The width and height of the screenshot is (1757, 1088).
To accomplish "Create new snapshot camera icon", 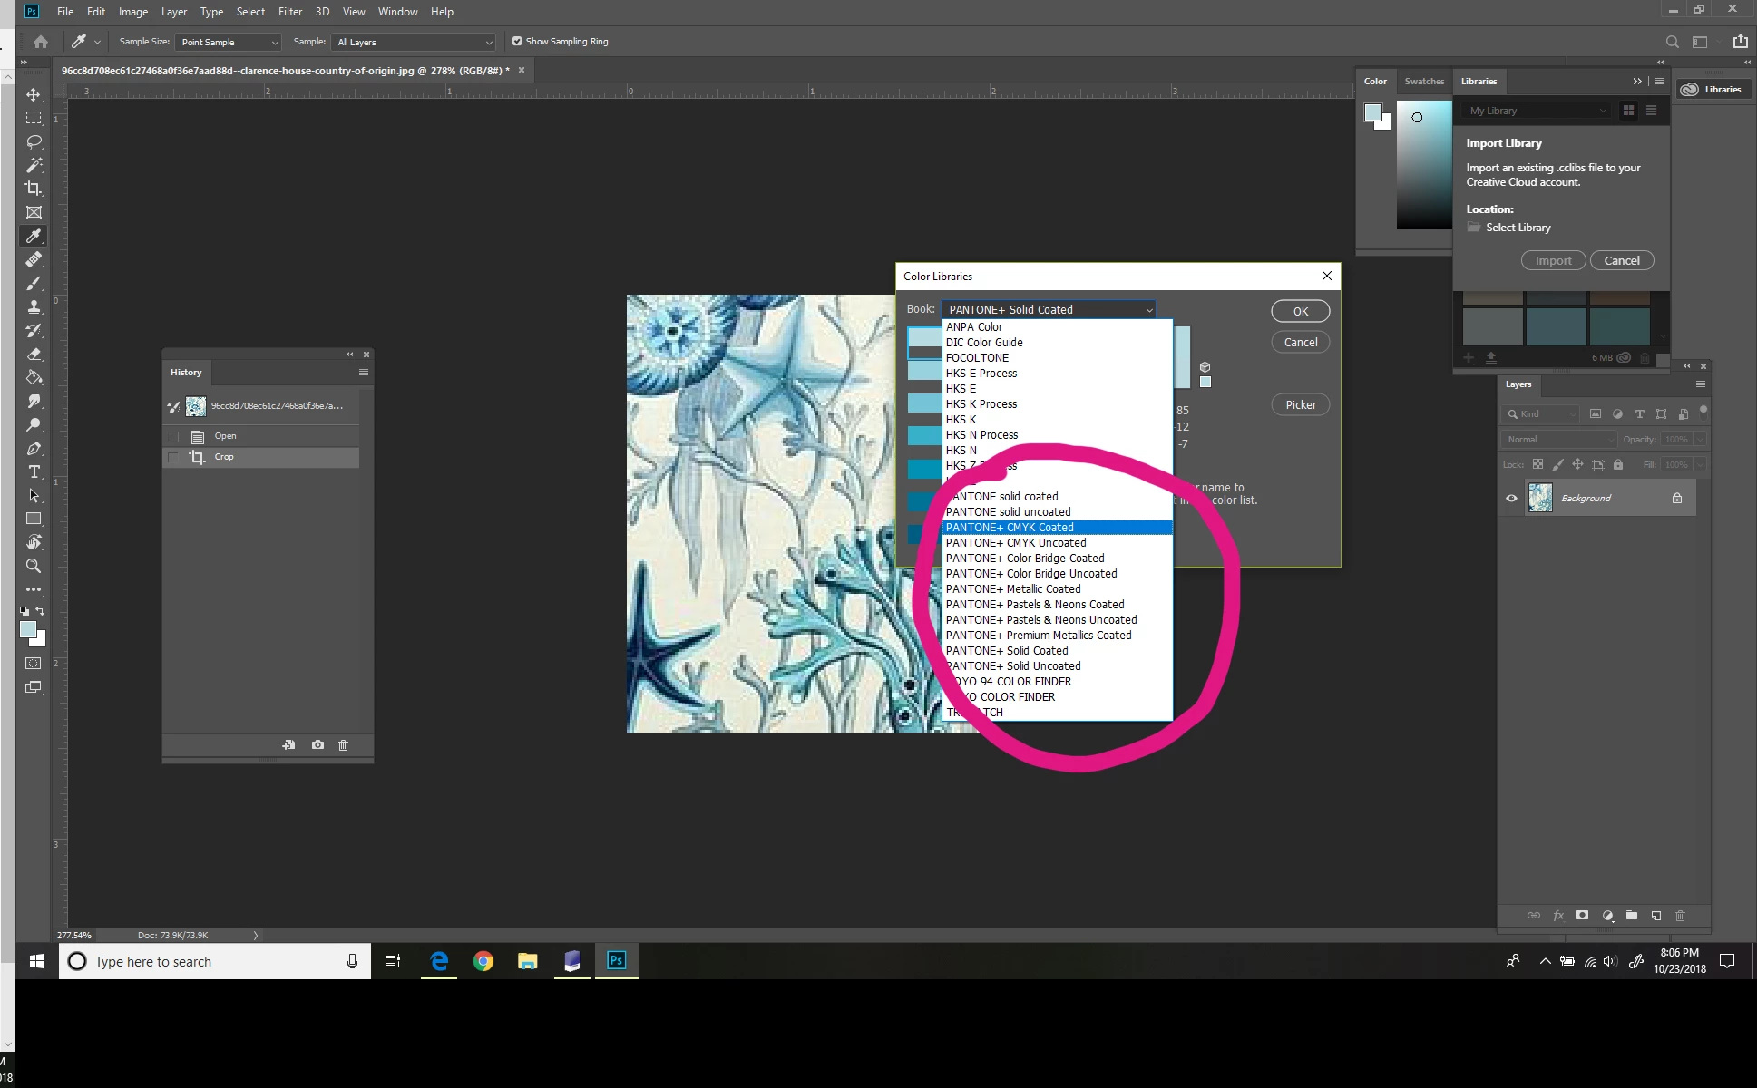I will tap(317, 745).
